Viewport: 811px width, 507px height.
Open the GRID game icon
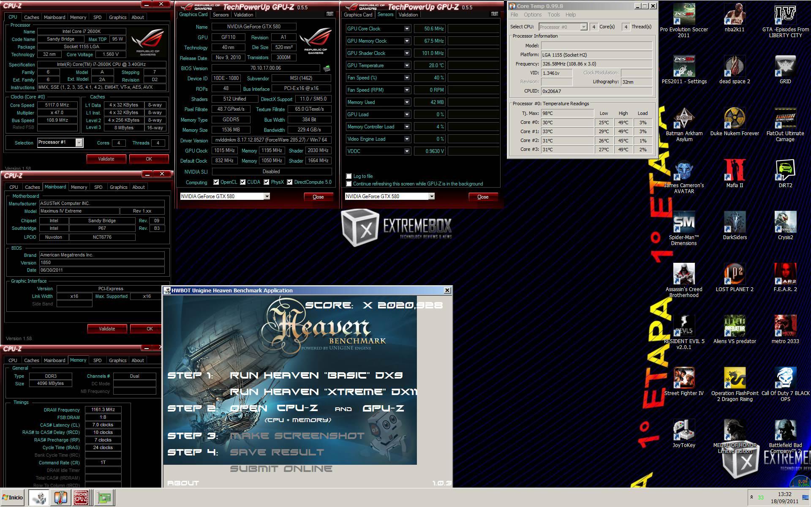point(785,70)
